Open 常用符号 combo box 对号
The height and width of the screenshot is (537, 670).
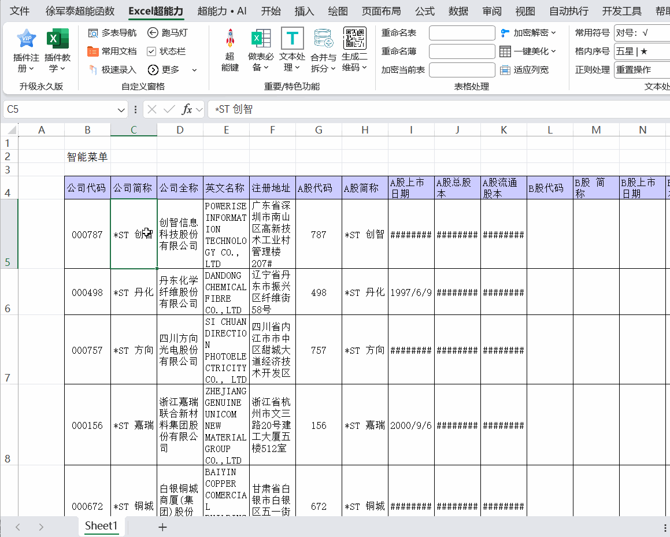point(642,33)
